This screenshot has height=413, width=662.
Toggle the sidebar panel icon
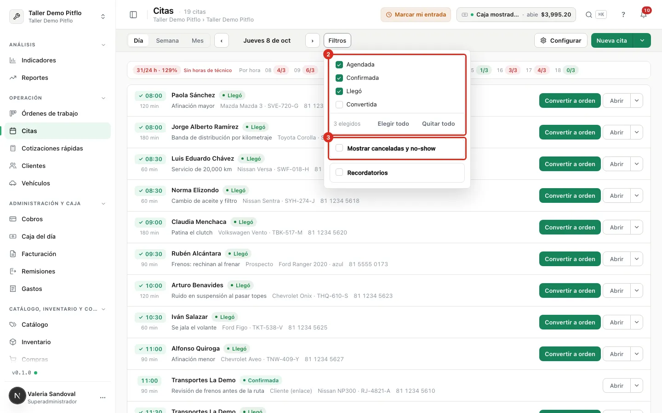[133, 15]
